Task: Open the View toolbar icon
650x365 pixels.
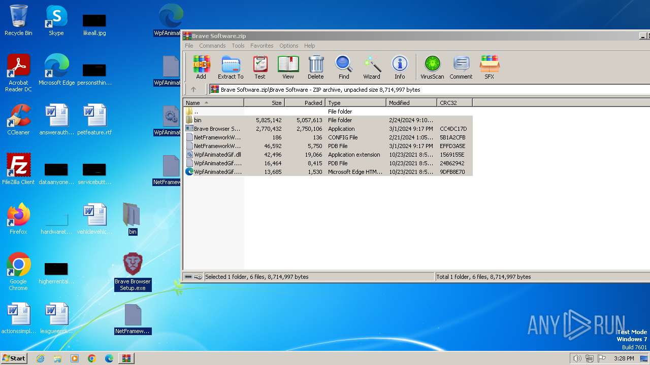Action: [288, 67]
